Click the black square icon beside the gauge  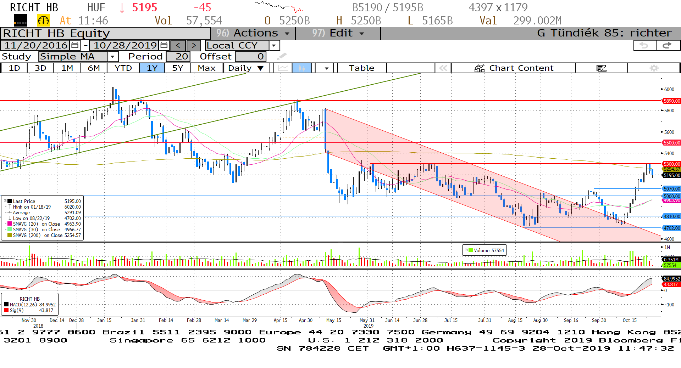coord(20,21)
